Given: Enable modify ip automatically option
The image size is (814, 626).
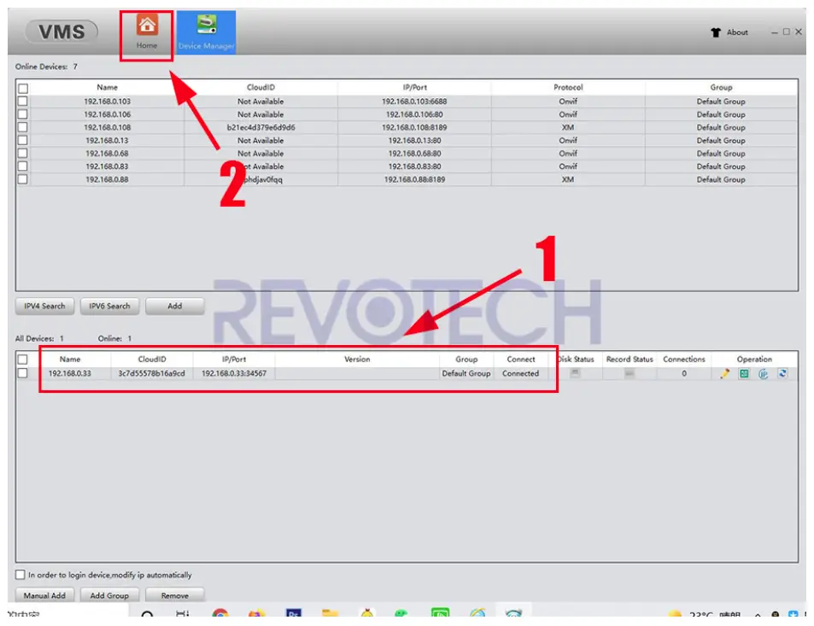Looking at the screenshot, I should pyautogui.click(x=20, y=575).
